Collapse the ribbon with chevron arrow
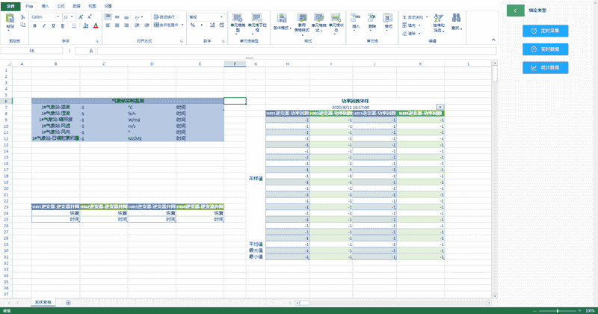The height and width of the screenshot is (314, 598). coord(493,40)
